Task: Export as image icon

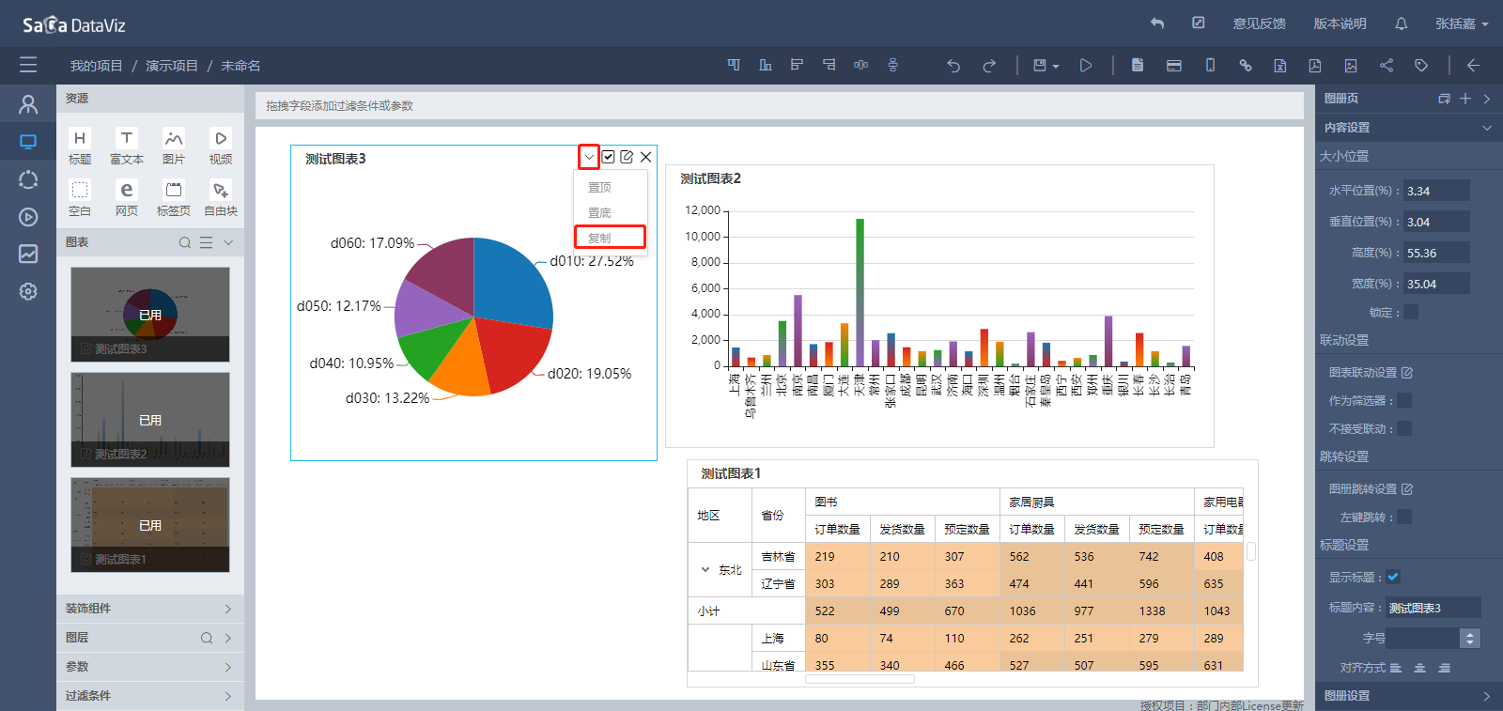Action: tap(1351, 66)
